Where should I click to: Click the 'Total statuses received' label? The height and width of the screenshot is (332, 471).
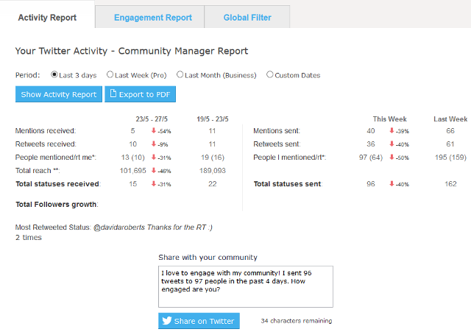pyautogui.click(x=57, y=184)
